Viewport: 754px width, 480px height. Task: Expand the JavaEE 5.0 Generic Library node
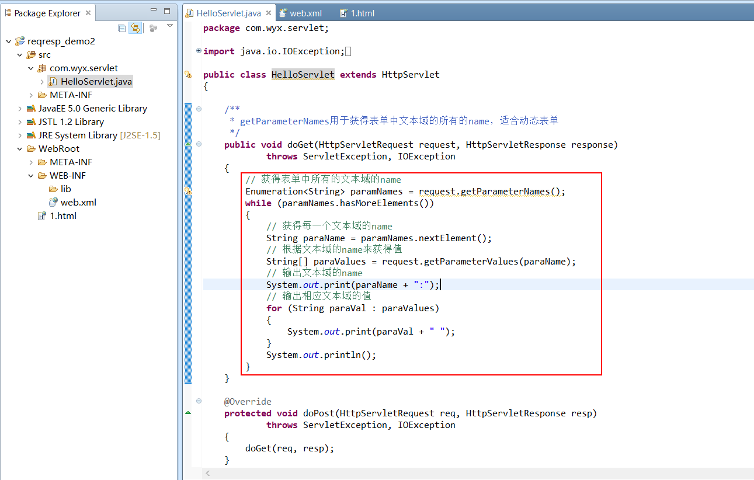pyautogui.click(x=19, y=109)
